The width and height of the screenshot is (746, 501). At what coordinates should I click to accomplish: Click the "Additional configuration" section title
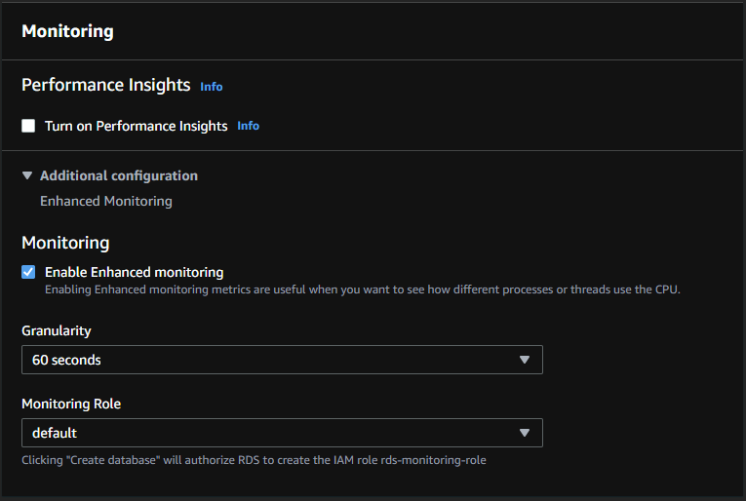118,175
